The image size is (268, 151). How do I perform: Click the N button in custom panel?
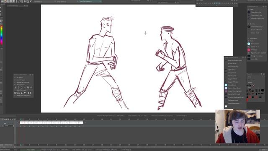(x=28, y=88)
